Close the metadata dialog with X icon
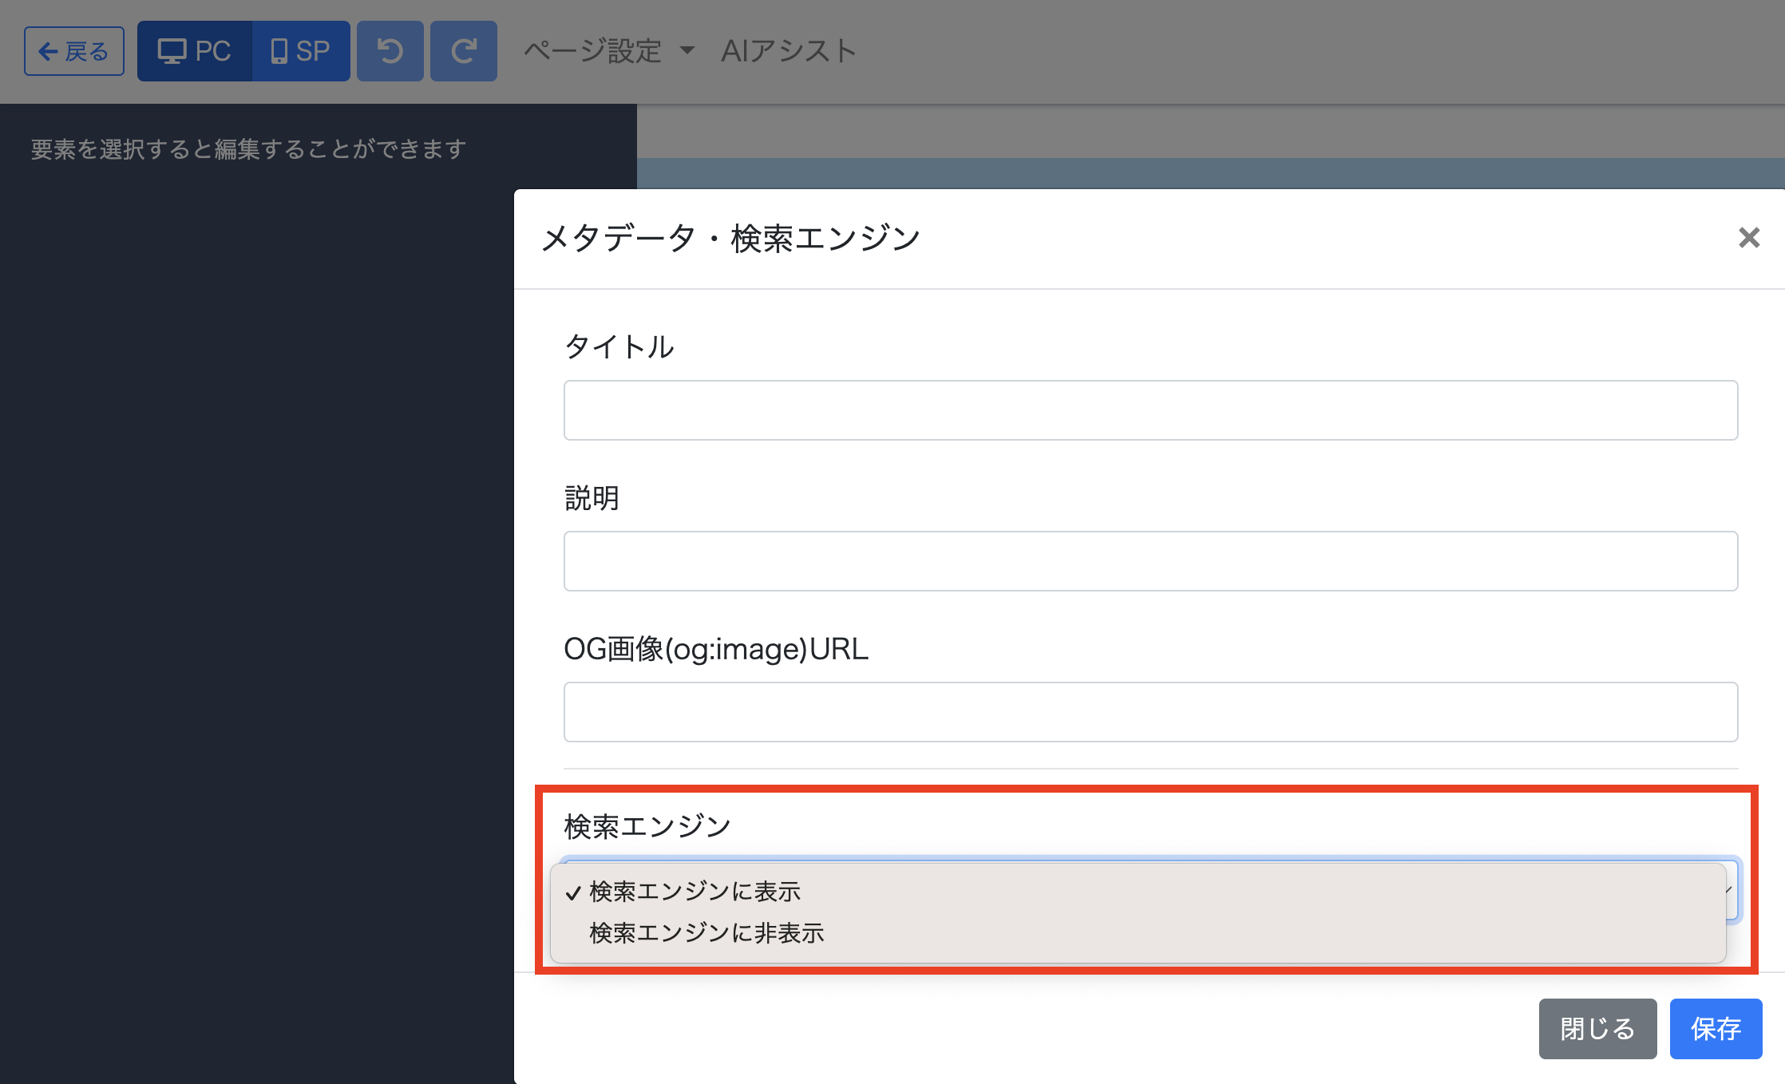The image size is (1785, 1084). coord(1748,237)
